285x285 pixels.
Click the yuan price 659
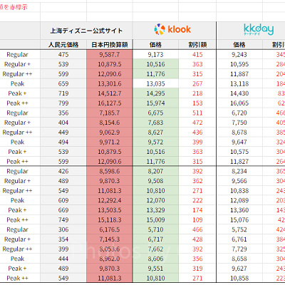coord(63,84)
